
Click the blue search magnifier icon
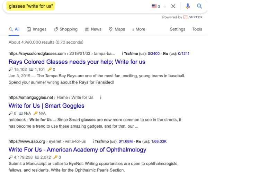199,6
